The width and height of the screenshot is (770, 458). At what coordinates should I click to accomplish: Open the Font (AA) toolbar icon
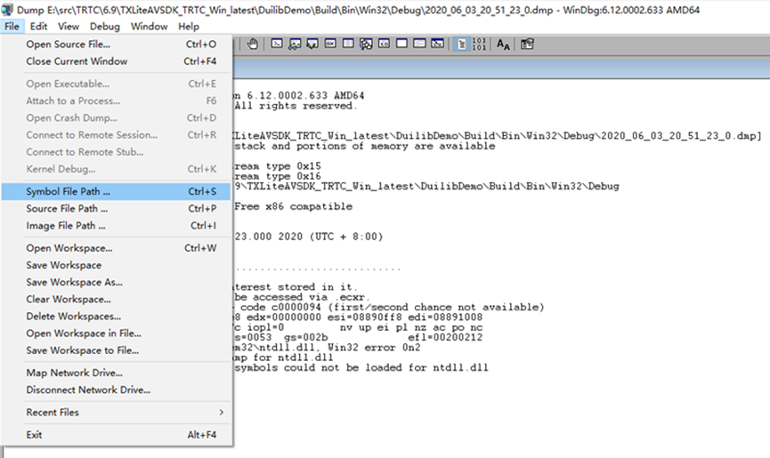[x=503, y=44]
